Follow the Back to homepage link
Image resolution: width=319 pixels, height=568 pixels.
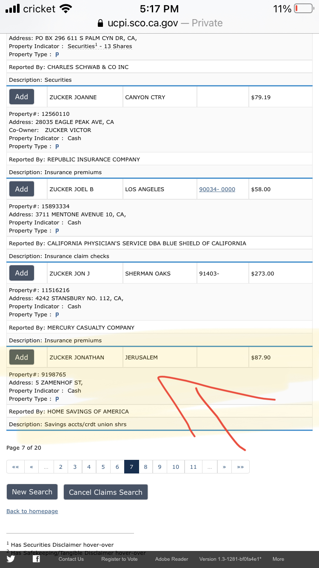[32, 511]
